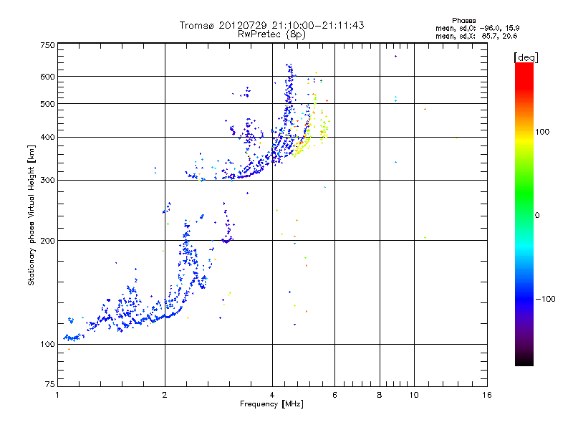This screenshot has height=430, width=573.
Task: Click y-axis tick label '200'
Action: pos(47,241)
